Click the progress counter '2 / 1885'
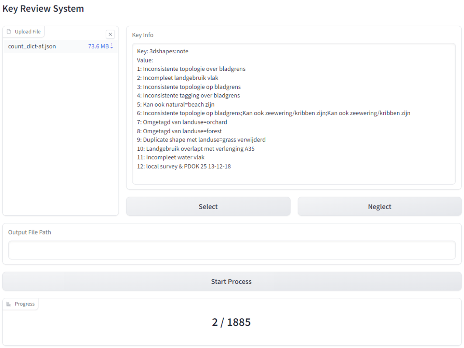464x348 pixels. click(x=231, y=322)
